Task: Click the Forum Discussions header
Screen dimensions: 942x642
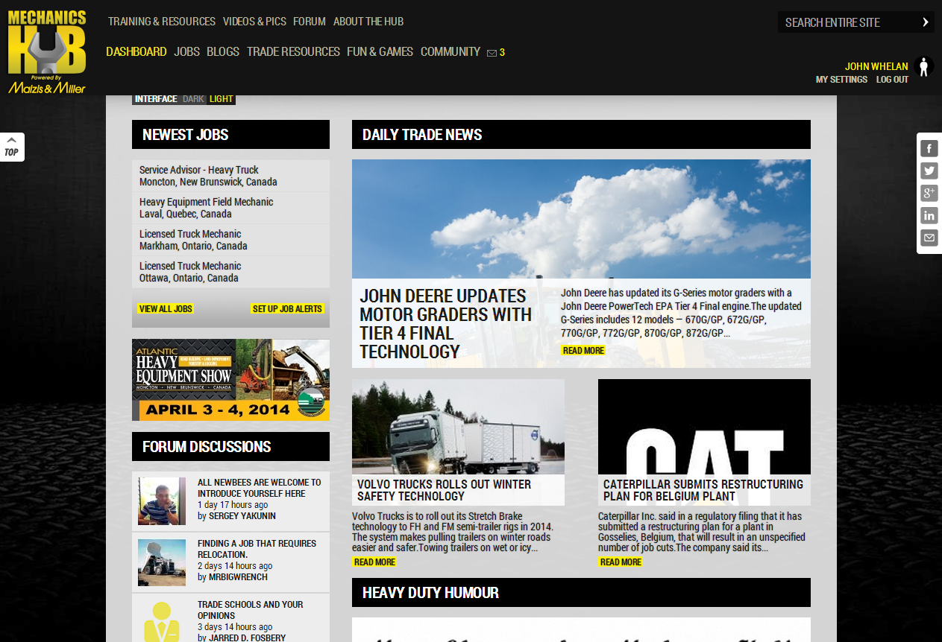Action: [x=230, y=447]
